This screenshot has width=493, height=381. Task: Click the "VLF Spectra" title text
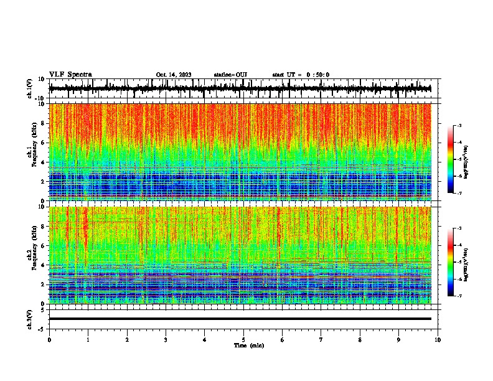pos(70,75)
